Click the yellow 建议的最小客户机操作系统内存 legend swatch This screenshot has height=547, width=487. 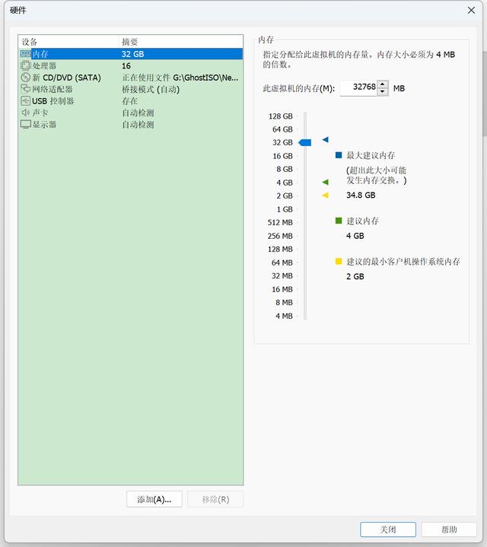click(339, 261)
